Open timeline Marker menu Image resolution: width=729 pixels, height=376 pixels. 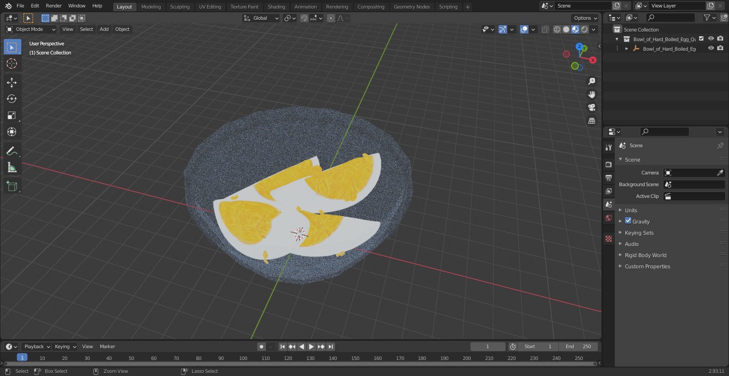[x=107, y=347]
